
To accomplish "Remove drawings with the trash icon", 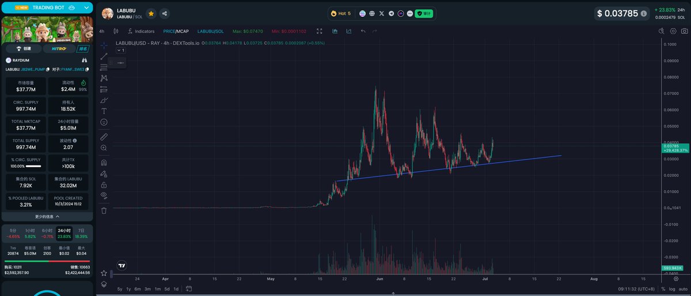I will point(104,210).
